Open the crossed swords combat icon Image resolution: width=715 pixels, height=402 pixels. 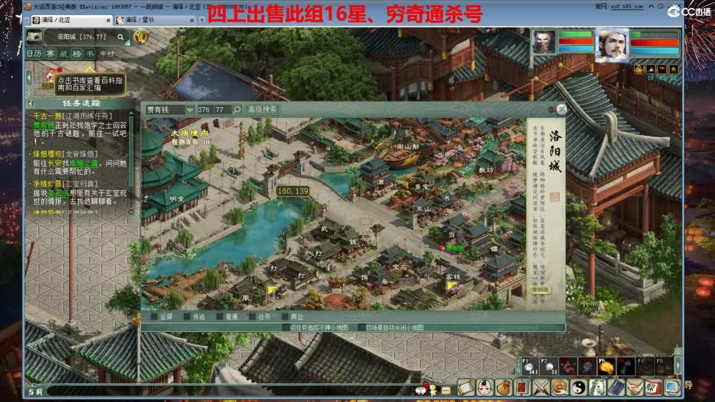point(541,387)
